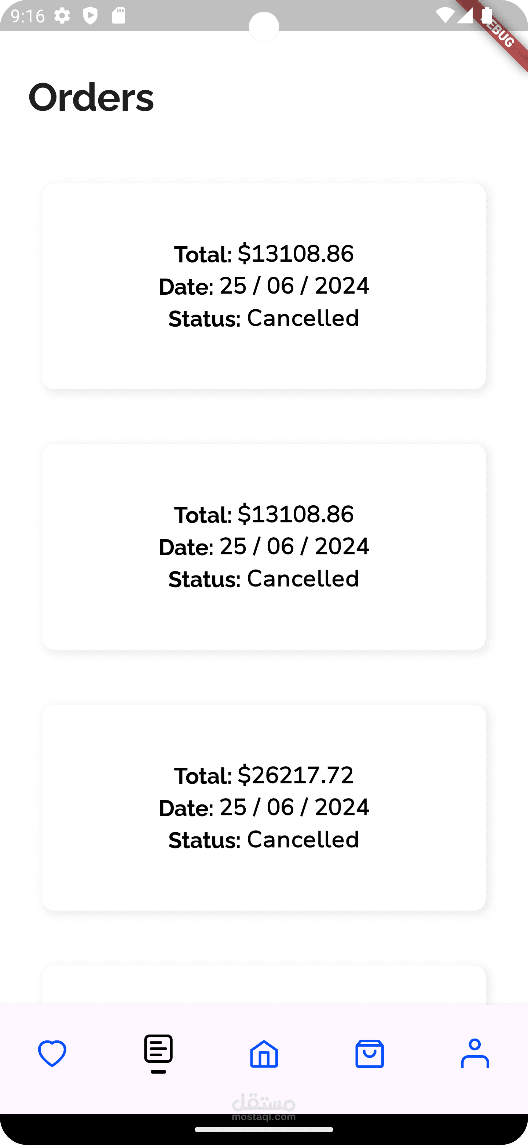Tap the SD card status icon

tap(118, 15)
